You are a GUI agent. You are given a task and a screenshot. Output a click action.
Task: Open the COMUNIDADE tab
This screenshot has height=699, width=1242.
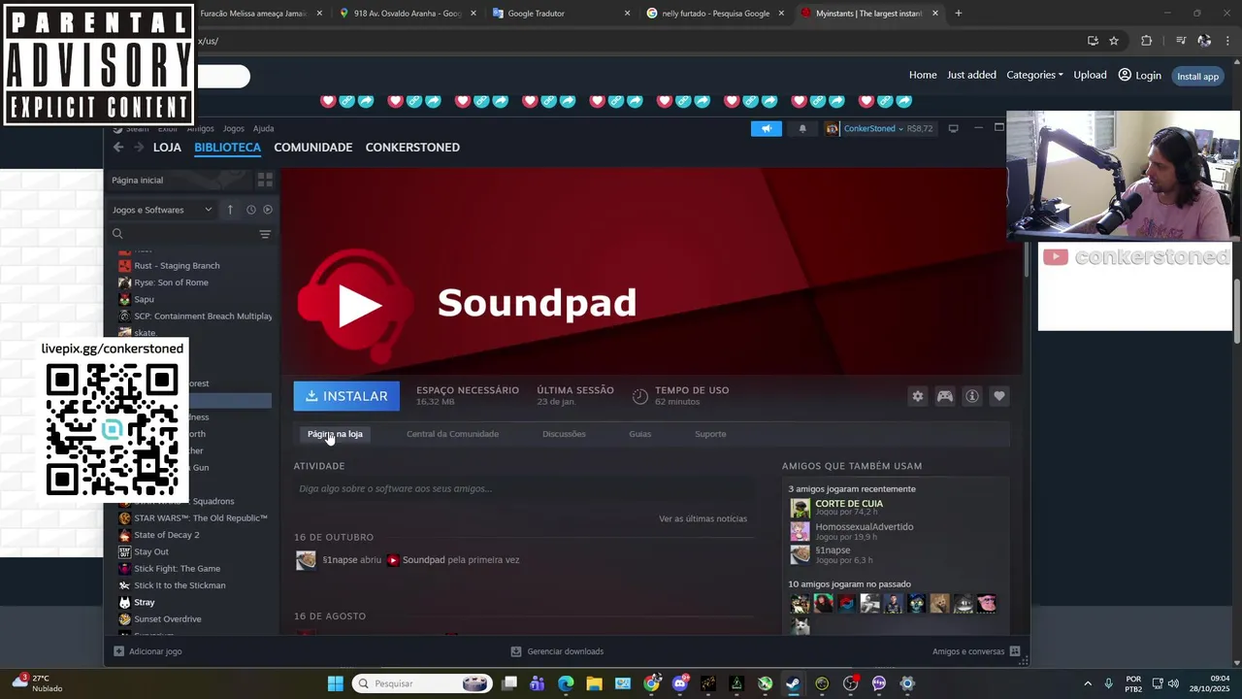[312, 148]
